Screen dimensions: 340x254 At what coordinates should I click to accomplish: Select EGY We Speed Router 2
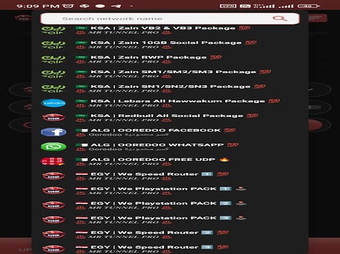click(170, 235)
